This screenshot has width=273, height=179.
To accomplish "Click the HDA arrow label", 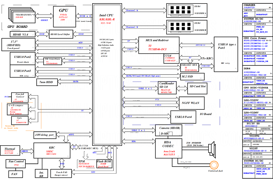I will click(x=133, y=141).
